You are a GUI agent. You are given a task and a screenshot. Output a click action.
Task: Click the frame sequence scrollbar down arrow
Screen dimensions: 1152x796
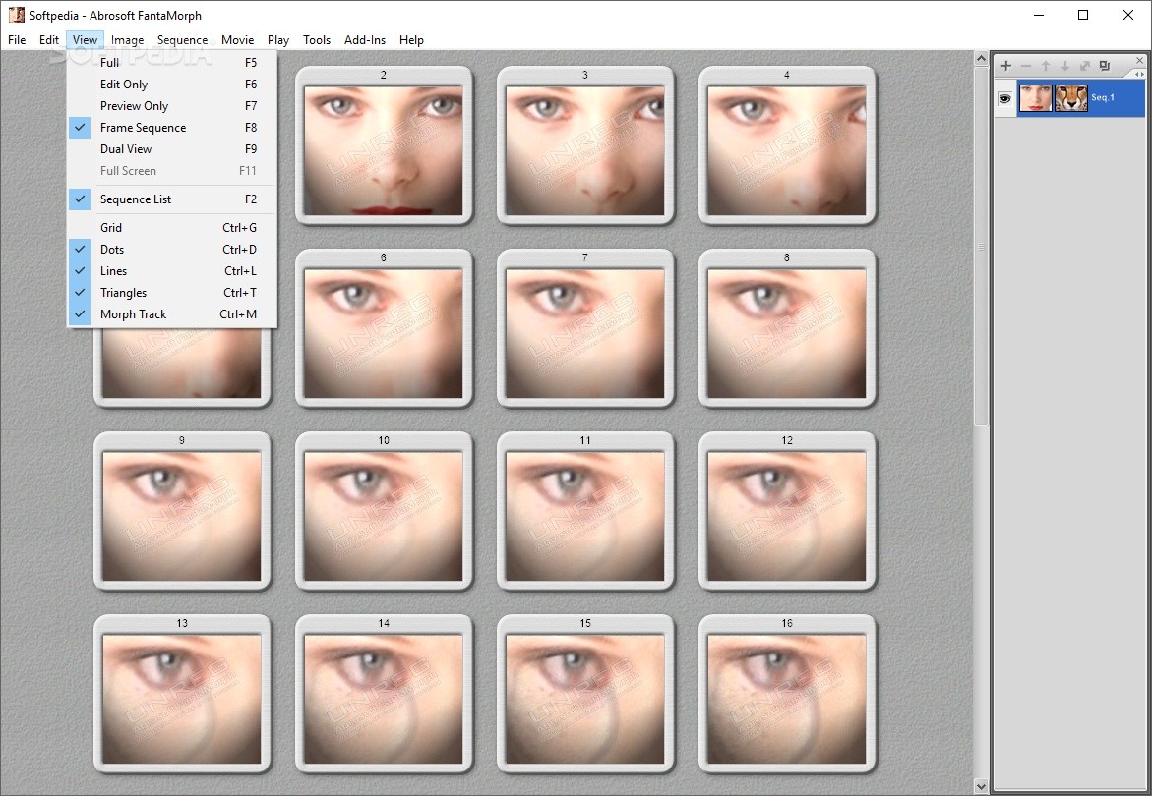(981, 786)
